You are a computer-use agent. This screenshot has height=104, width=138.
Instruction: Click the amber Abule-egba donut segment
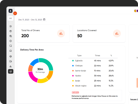(50, 75)
